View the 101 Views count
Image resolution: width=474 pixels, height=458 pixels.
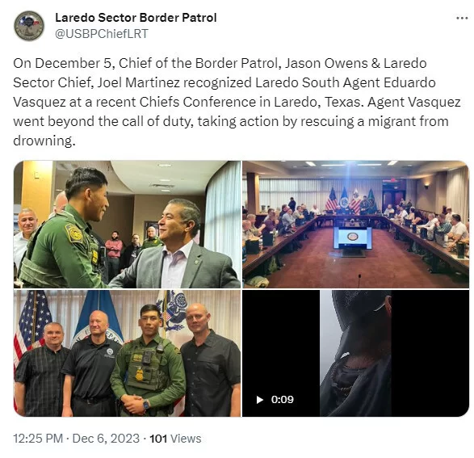tap(175, 439)
